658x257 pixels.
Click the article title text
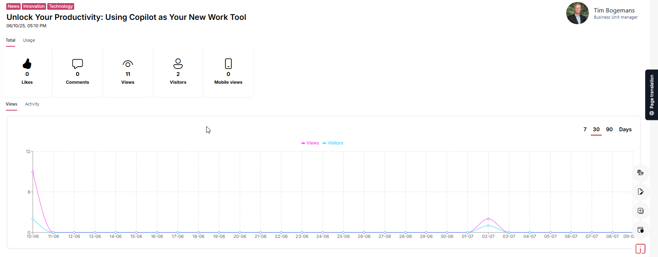click(x=126, y=17)
